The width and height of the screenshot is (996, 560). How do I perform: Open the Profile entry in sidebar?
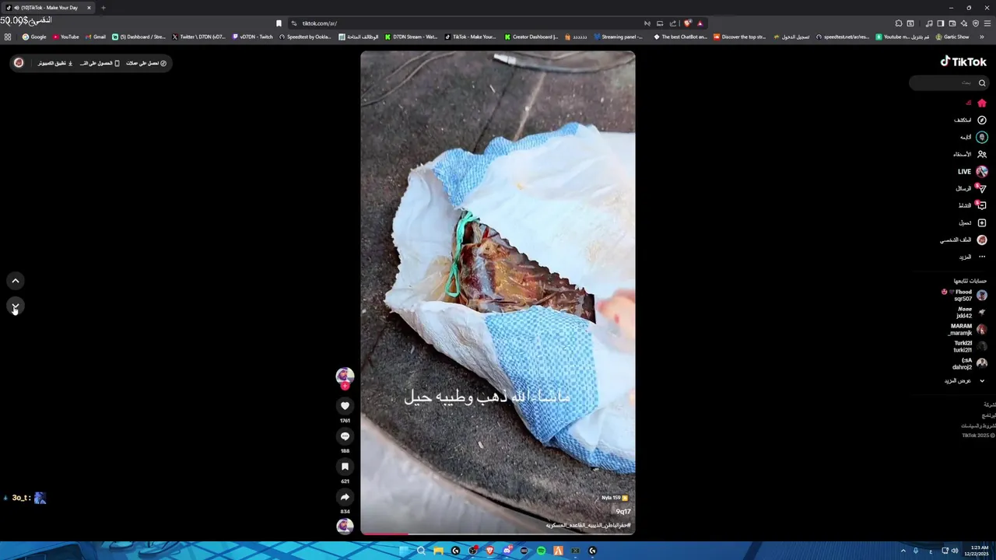[x=963, y=240]
